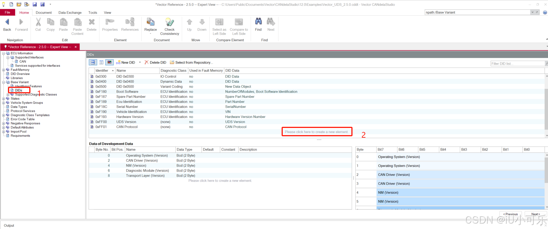Viewport: 548px width, 229px height.
Task: Expand the Fault Memory tree node
Action: point(3,70)
